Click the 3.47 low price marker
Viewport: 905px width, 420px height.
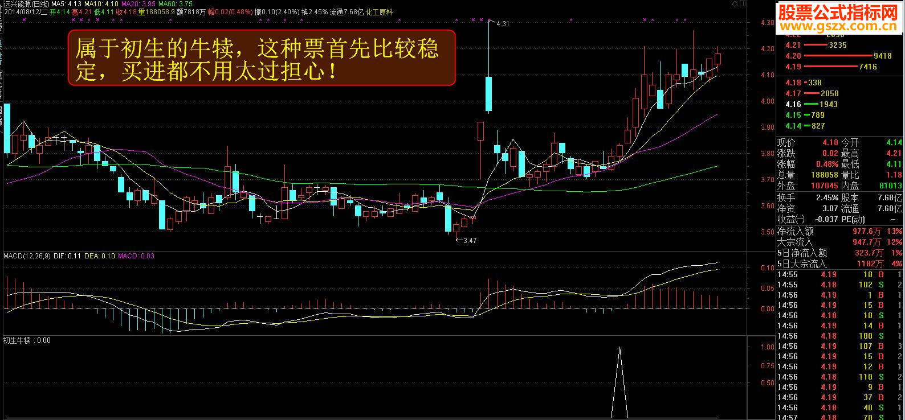[x=470, y=241]
